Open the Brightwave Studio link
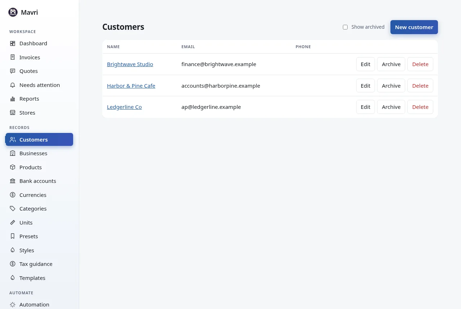Screen dimensions: 461x309 point(130,64)
